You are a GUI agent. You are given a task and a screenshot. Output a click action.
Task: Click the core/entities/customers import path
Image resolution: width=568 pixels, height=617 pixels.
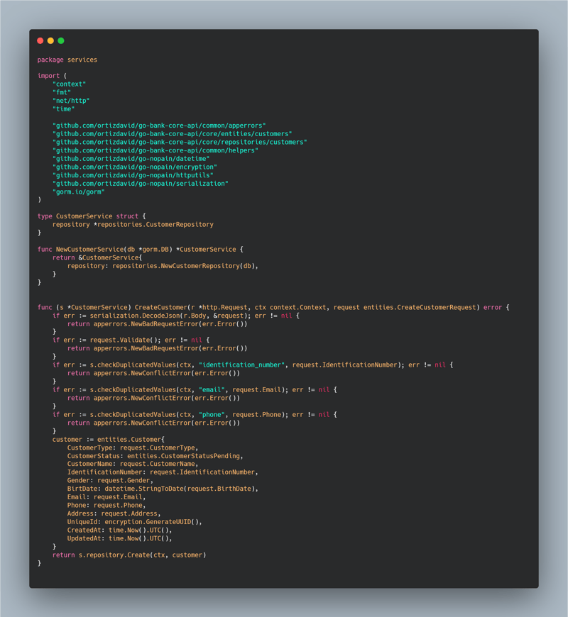point(173,134)
